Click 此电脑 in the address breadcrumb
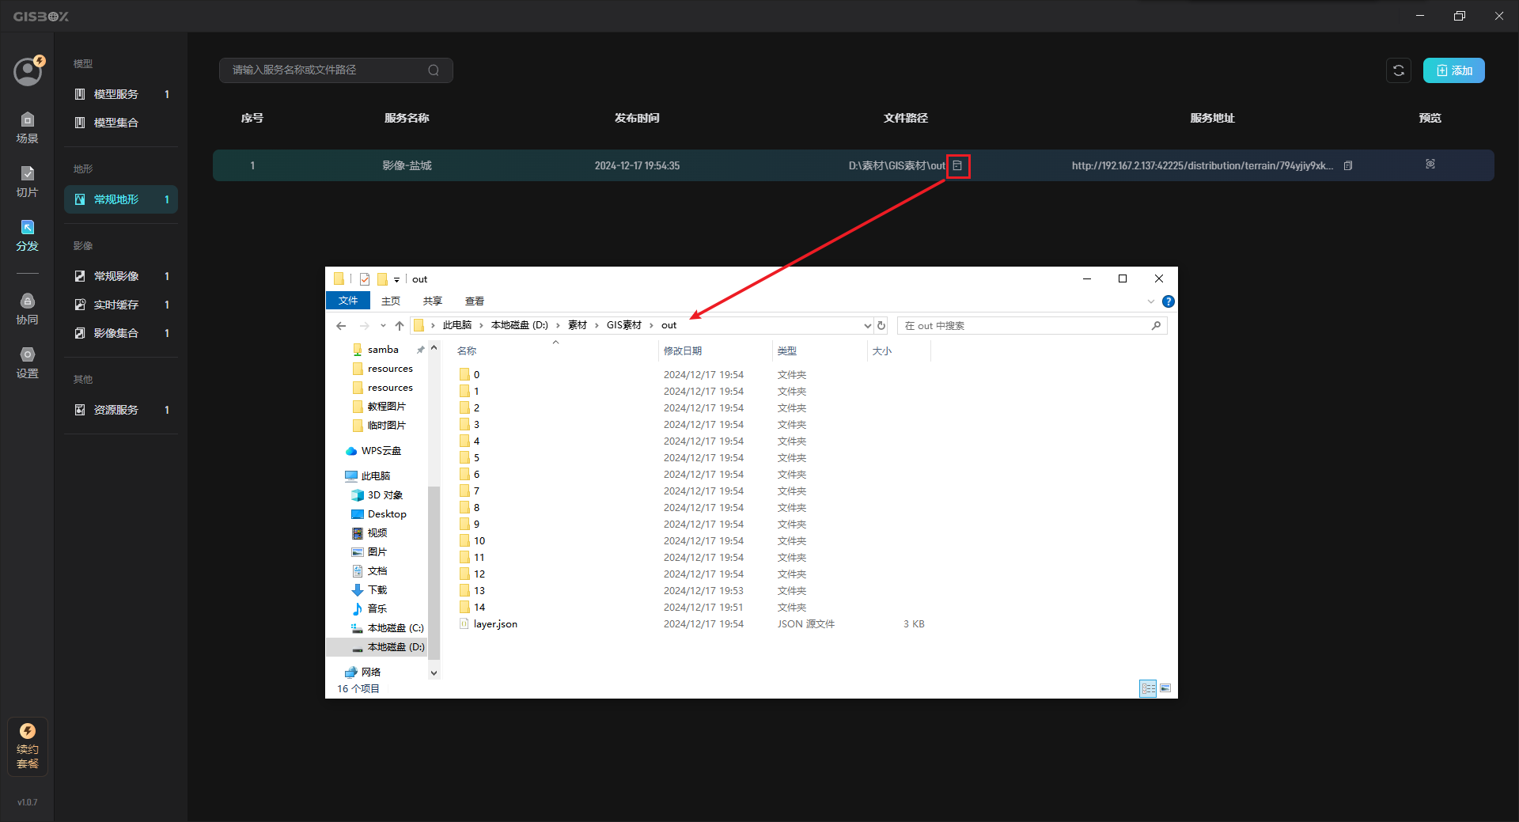Viewport: 1519px width, 822px height. click(x=457, y=325)
